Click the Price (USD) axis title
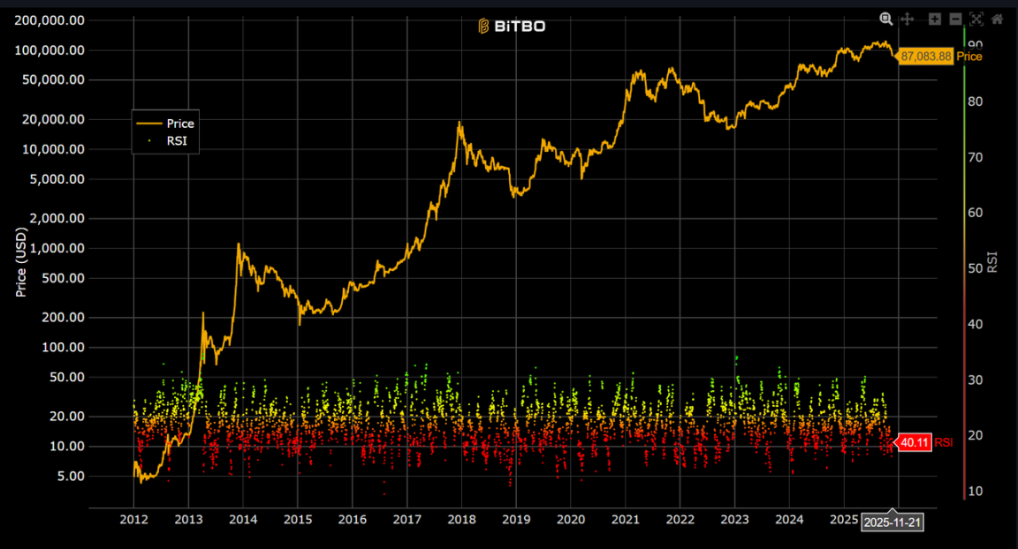The height and width of the screenshot is (549, 1018). 22,262
